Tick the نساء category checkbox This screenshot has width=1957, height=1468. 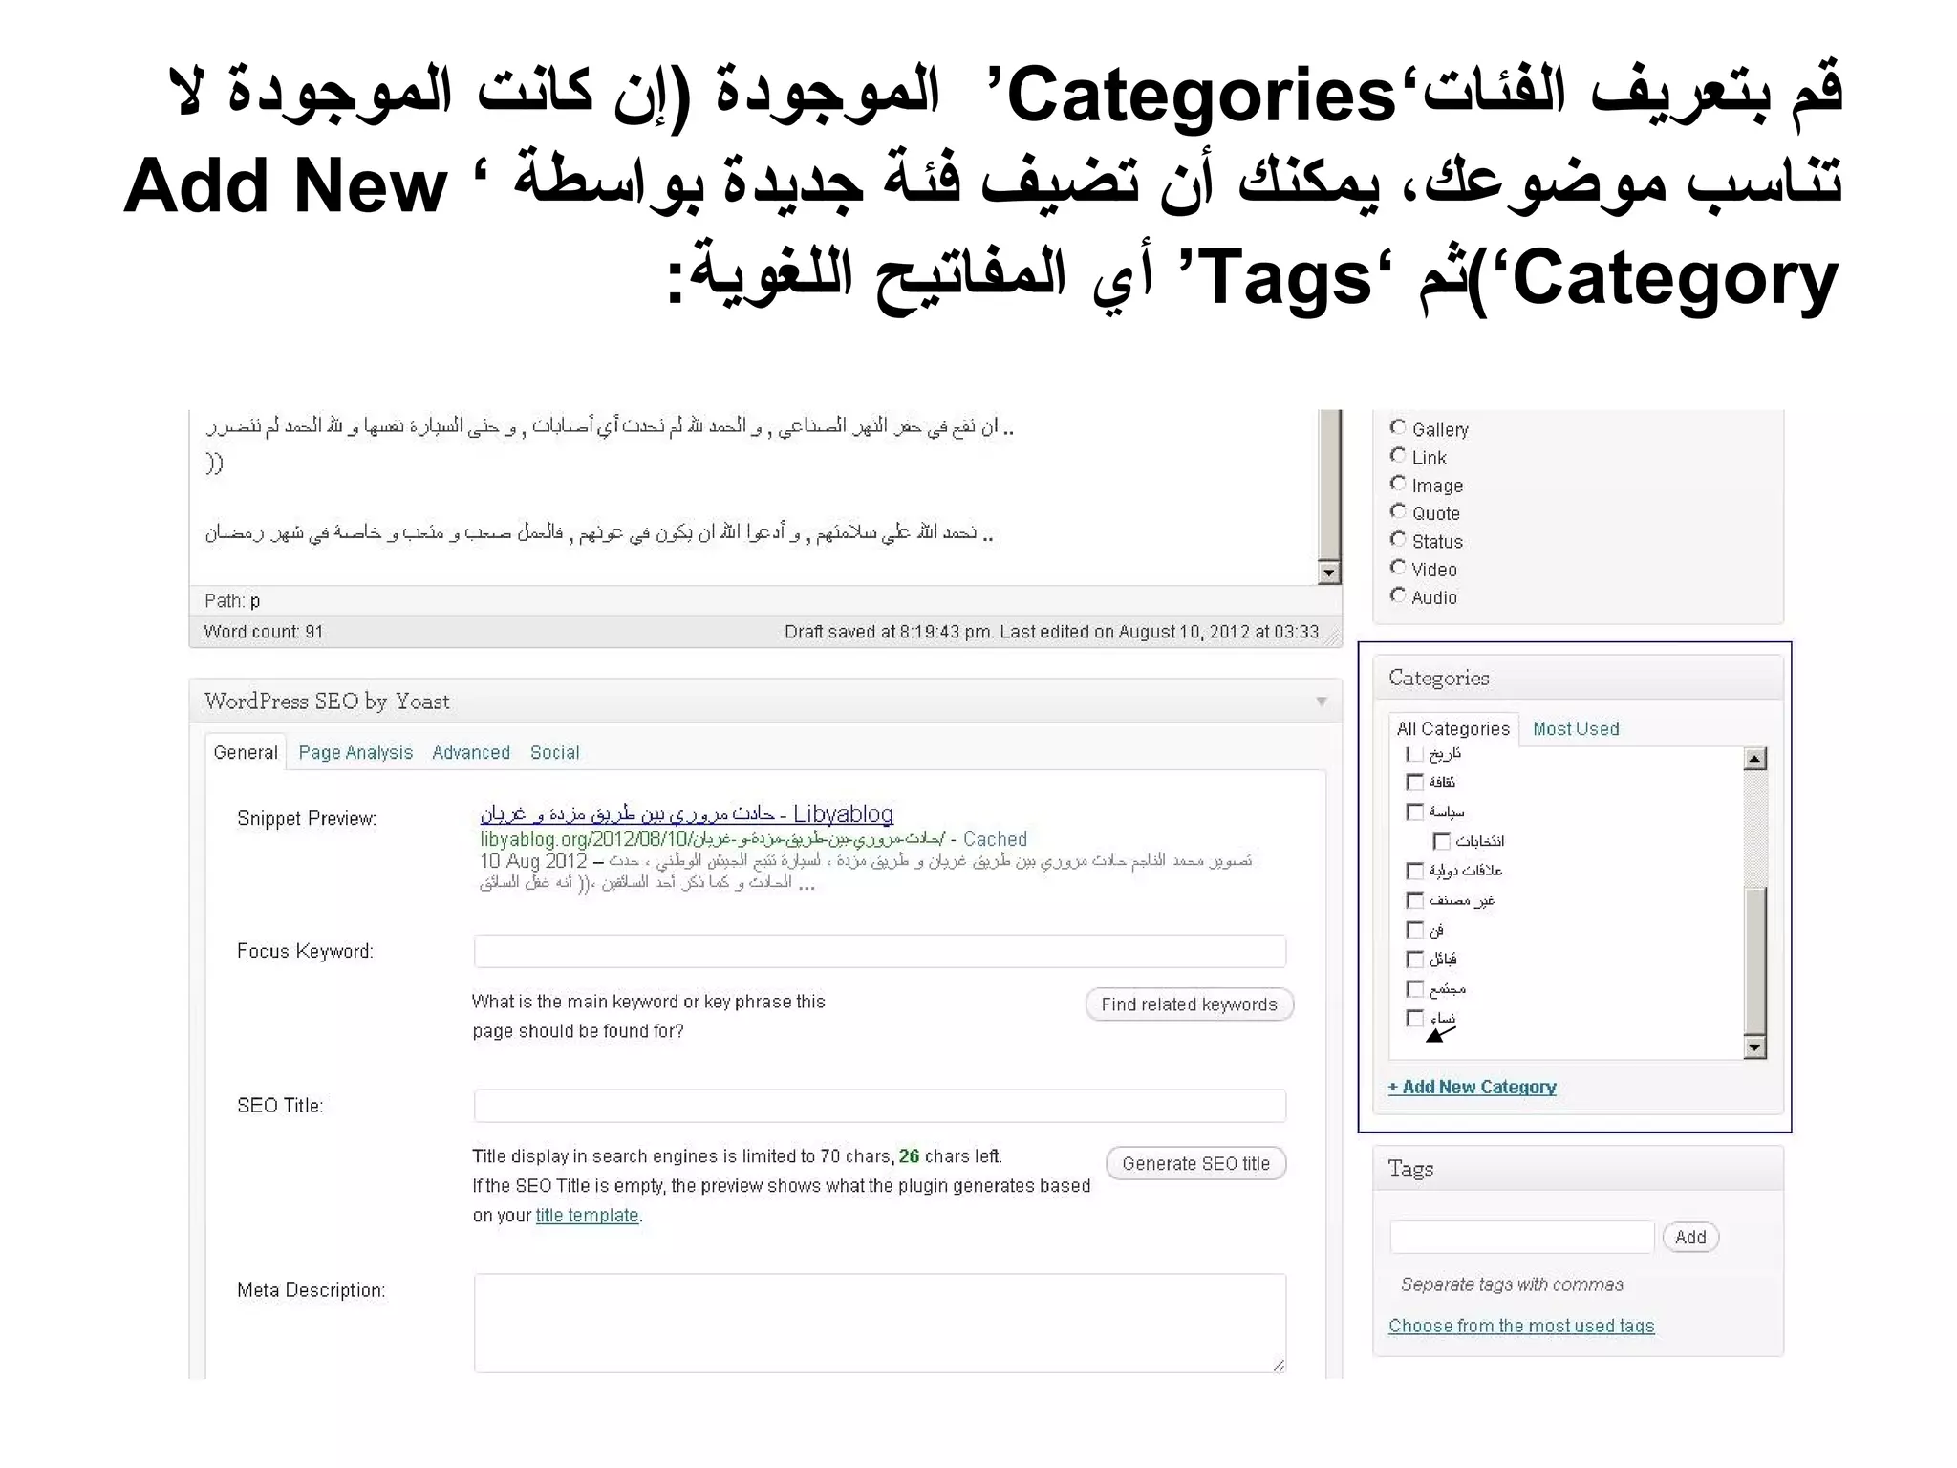point(1415,1018)
